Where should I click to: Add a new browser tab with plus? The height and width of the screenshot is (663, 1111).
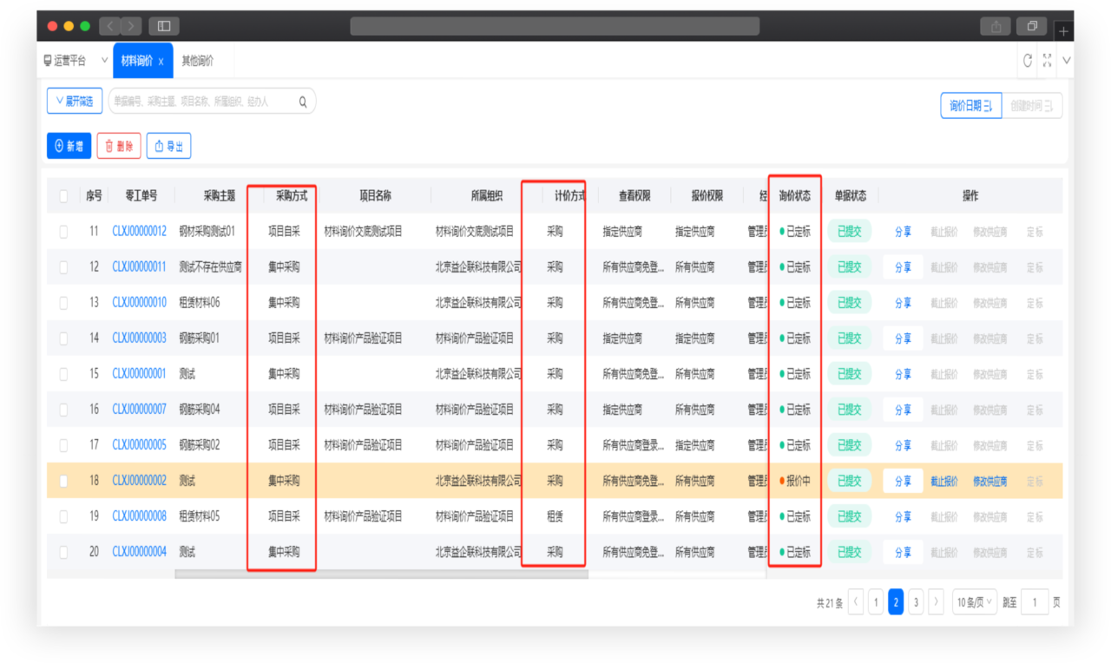(1064, 31)
